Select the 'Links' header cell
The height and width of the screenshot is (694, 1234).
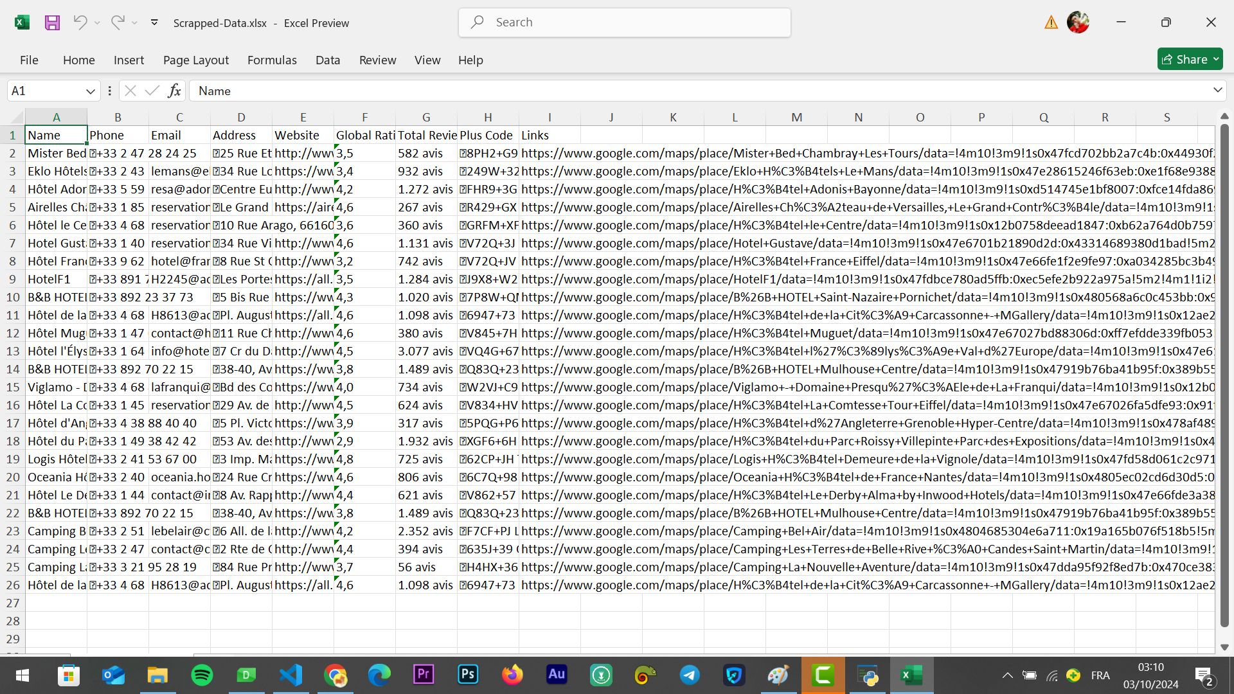point(550,136)
